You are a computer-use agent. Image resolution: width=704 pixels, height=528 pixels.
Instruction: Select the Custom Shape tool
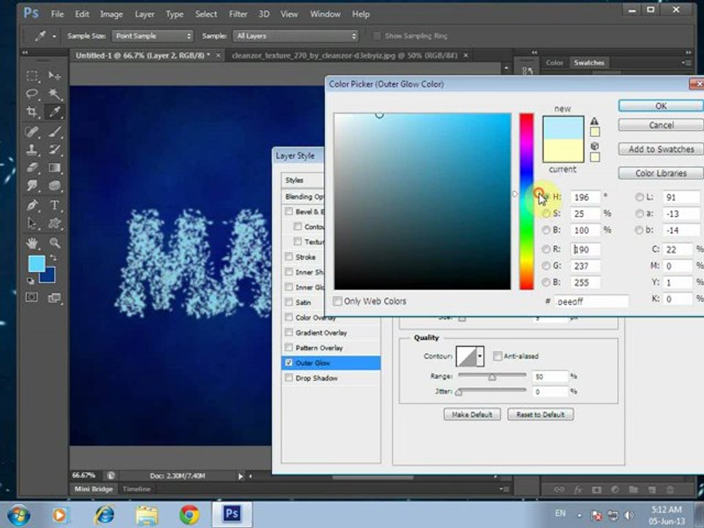[x=54, y=223]
